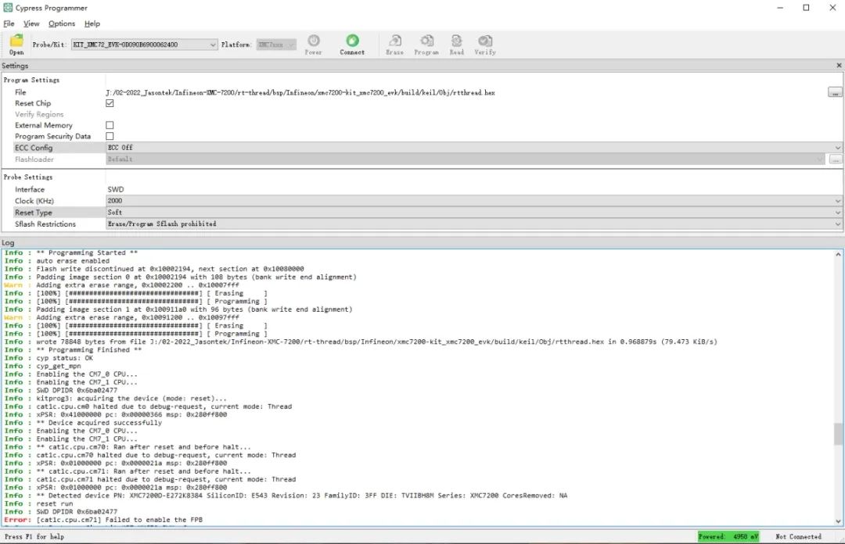
Task: Click the rtthread.hex file path field
Action: click(x=466, y=93)
